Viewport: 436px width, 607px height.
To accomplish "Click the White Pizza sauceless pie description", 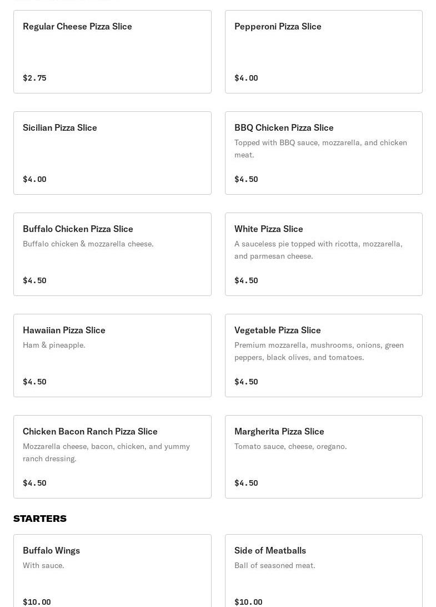I will (318, 250).
